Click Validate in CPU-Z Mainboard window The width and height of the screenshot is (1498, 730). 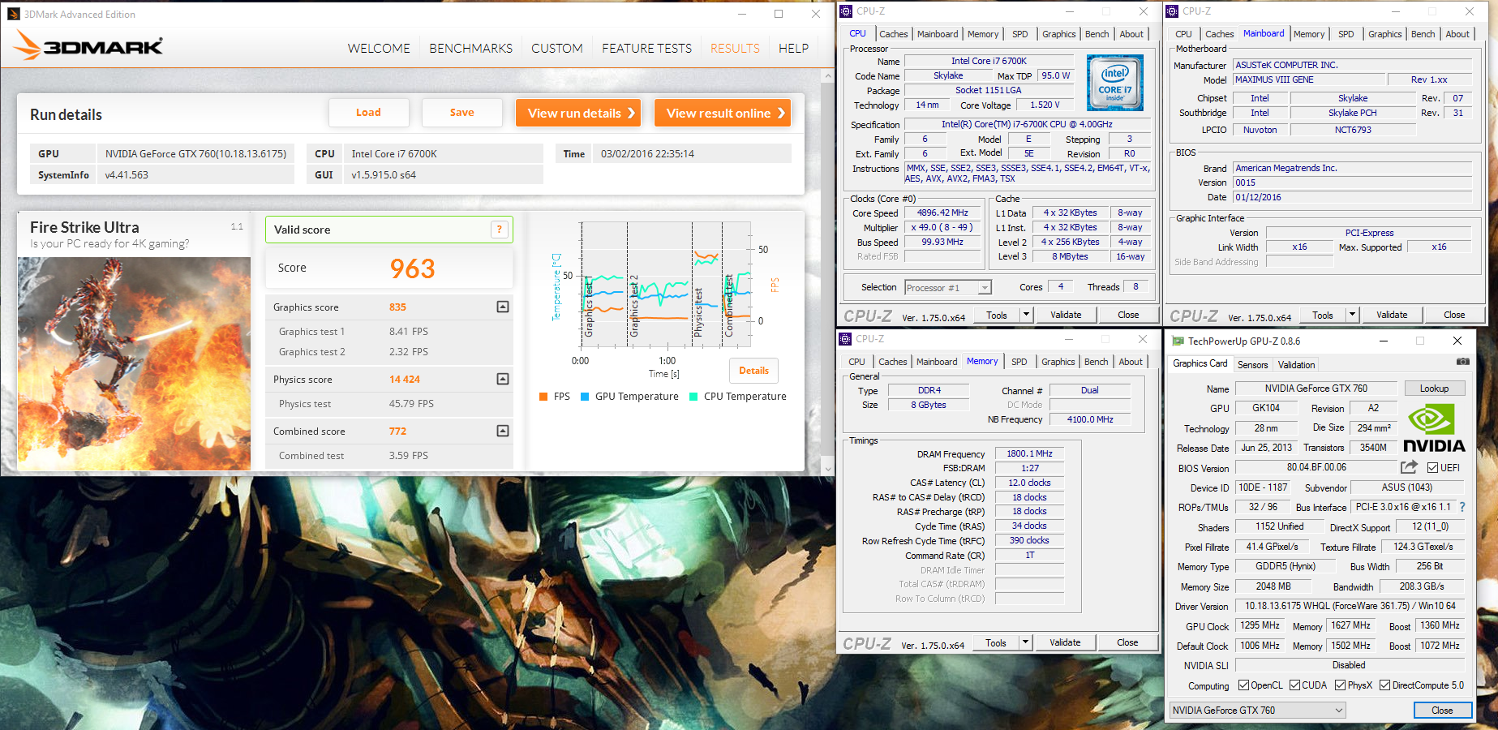coord(1392,315)
